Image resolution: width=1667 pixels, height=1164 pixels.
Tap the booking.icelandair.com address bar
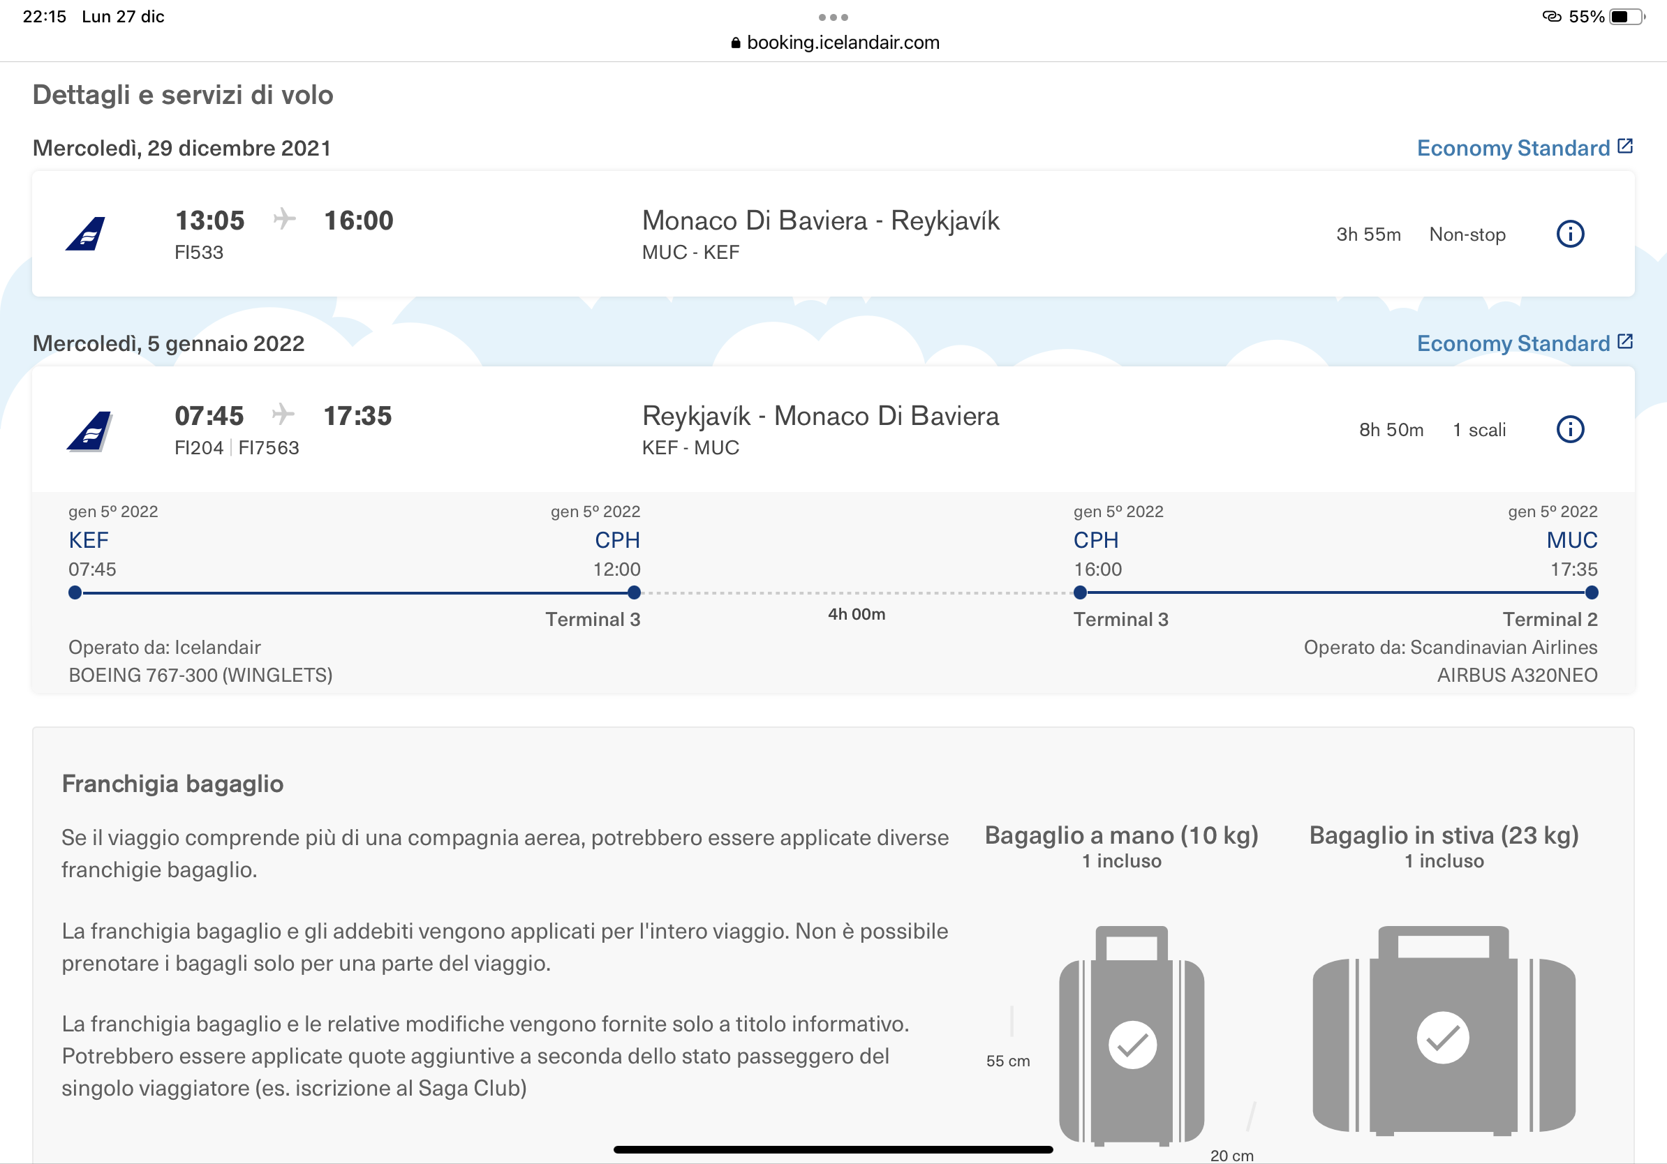[834, 42]
